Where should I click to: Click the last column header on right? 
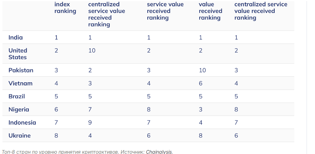point(261,11)
